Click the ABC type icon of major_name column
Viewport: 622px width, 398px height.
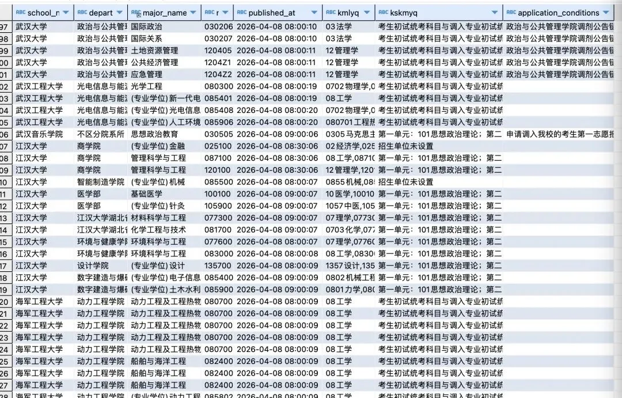coord(136,13)
